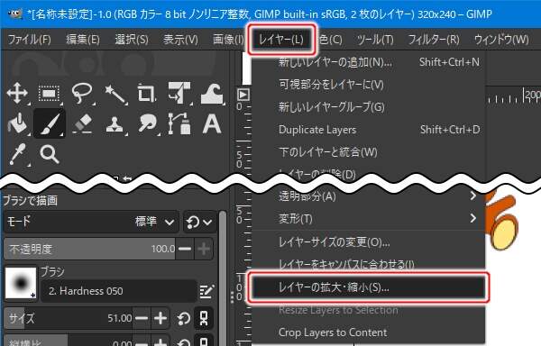541x346 pixels.
Task: Select the Fuzzy Select magic wand tool
Action: click(115, 94)
